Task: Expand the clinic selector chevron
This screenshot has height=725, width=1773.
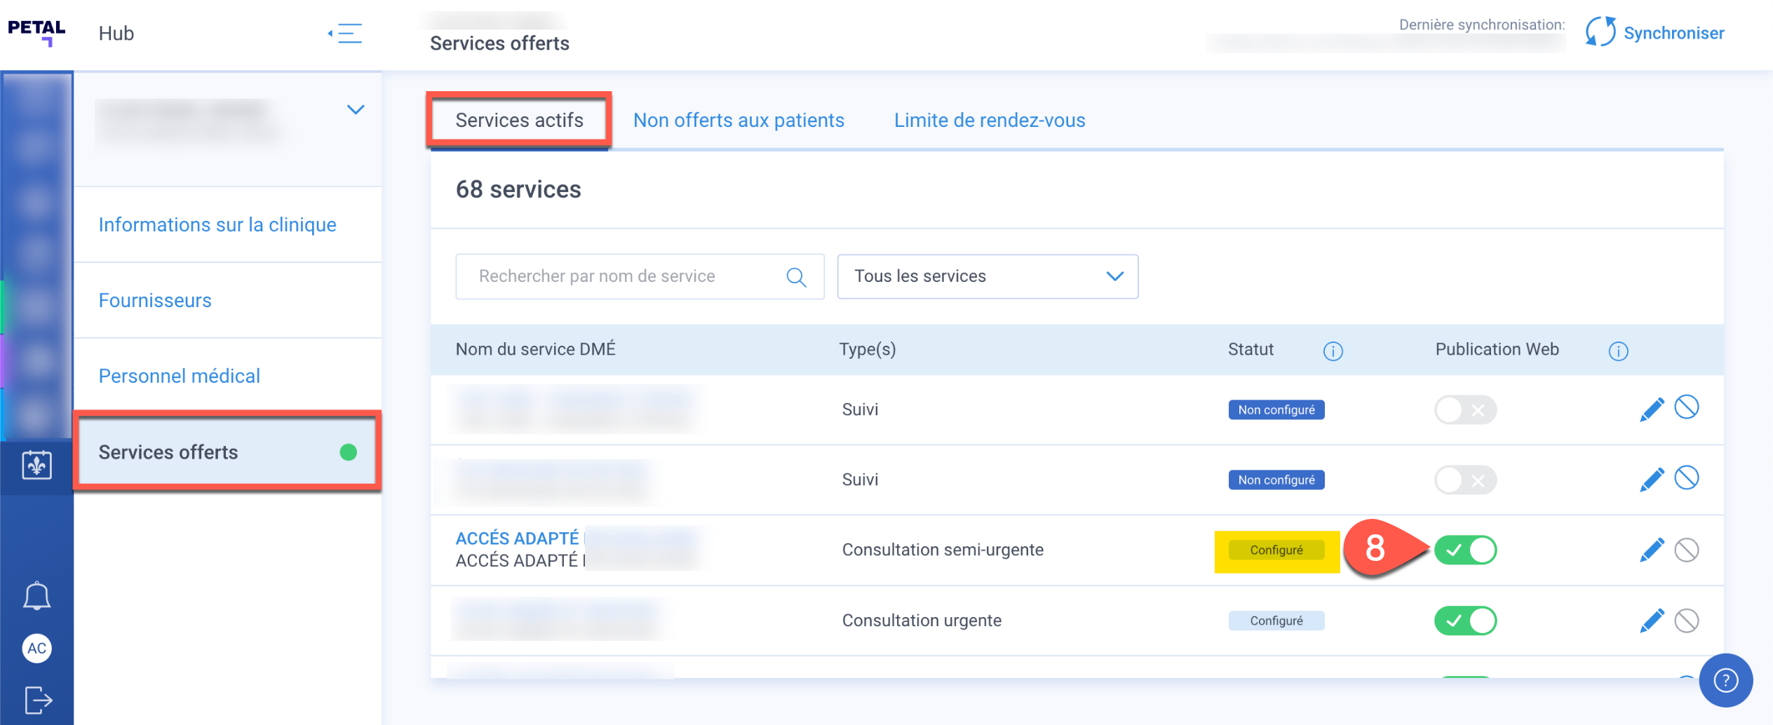Action: click(356, 109)
